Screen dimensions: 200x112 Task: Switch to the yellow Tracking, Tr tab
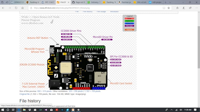point(109,2)
